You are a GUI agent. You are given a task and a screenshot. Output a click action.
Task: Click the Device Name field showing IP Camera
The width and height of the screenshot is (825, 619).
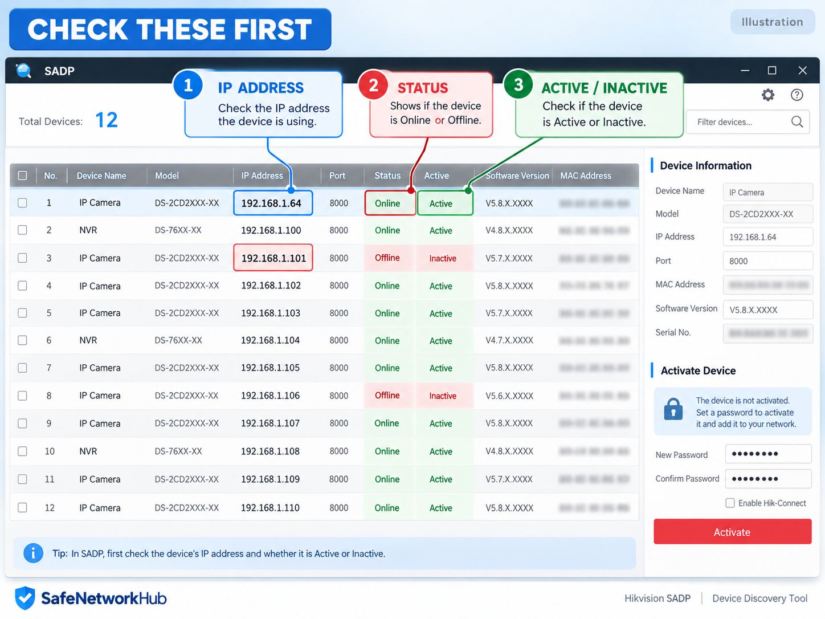coord(767,192)
